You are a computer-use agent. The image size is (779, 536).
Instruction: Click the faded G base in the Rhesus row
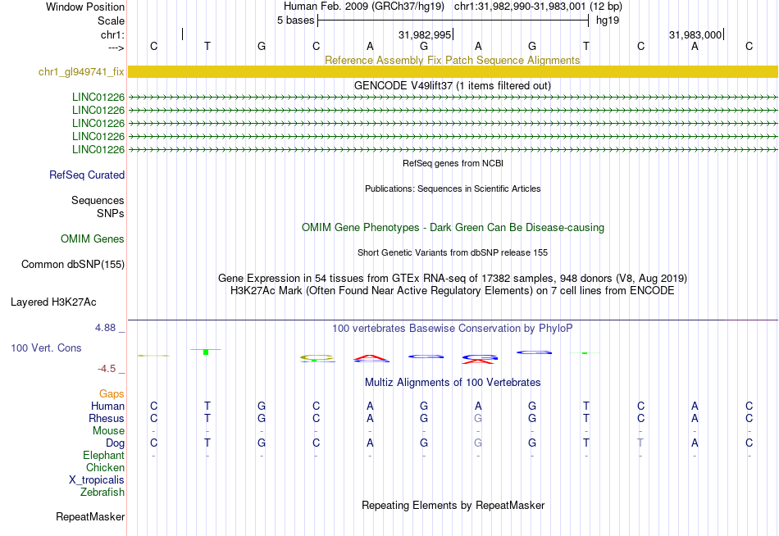[478, 418]
